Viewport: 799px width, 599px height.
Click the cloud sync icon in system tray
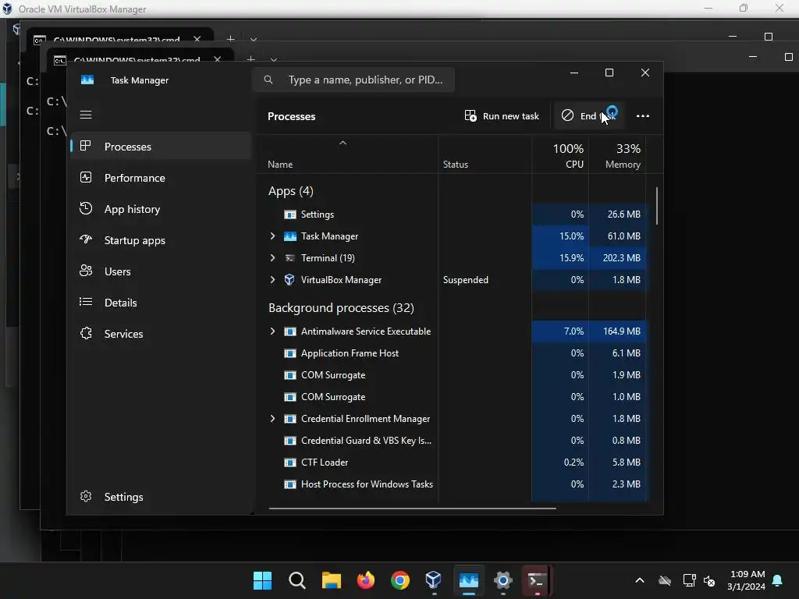tap(665, 580)
